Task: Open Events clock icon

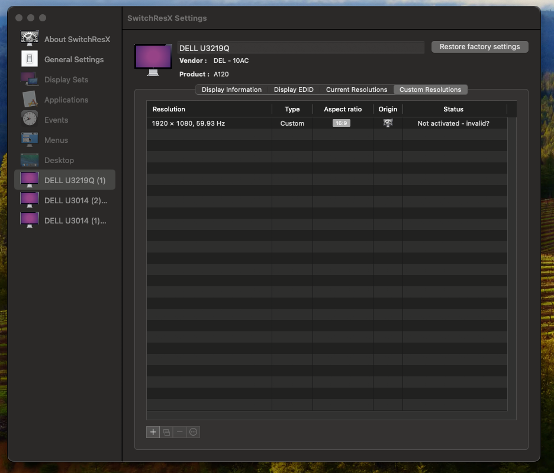Action: (30, 119)
